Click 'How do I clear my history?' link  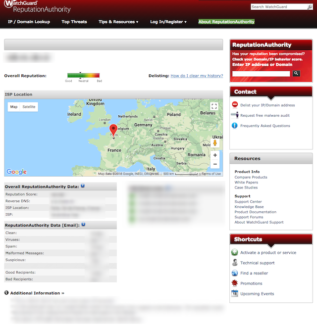click(197, 76)
